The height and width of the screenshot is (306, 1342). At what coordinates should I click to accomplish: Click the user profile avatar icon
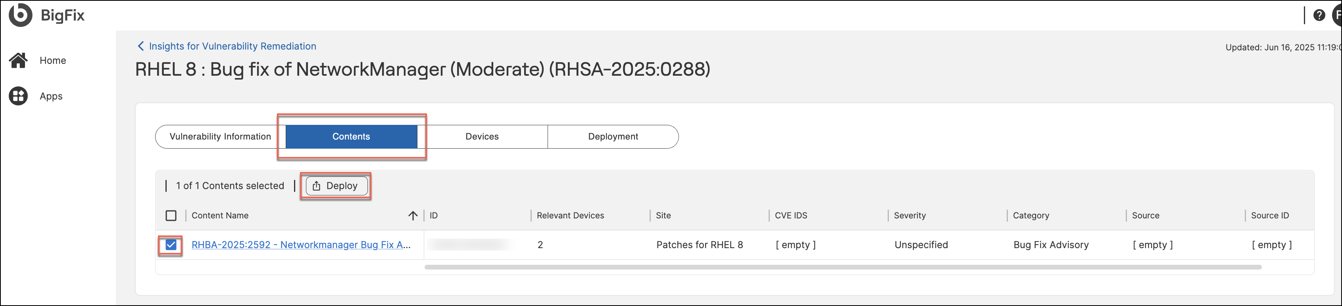(1337, 15)
